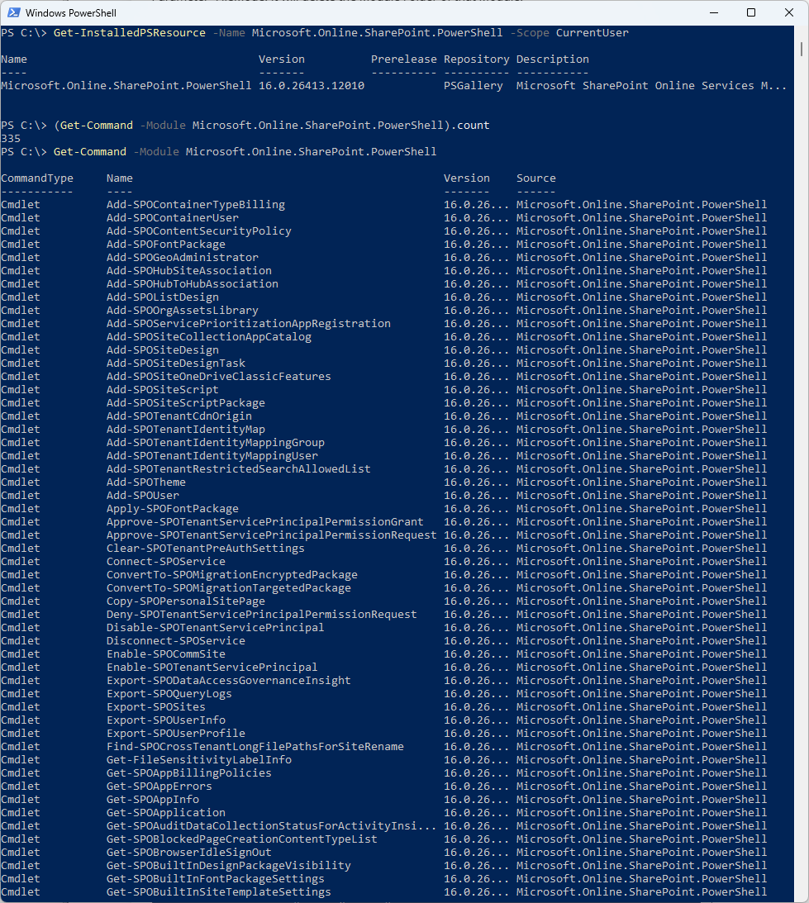Viewport: 809px width, 903px height.
Task: Select Add-SPOServicePrioritizationAppRegistration cmdlet name
Action: [249, 324]
